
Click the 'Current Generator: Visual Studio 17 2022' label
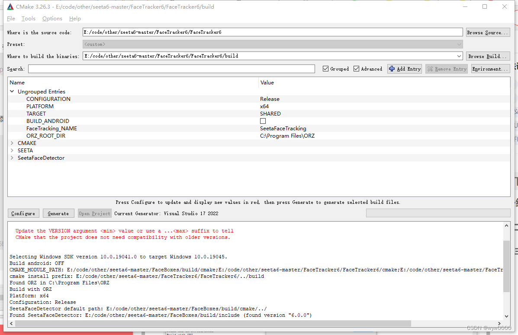[x=166, y=213]
